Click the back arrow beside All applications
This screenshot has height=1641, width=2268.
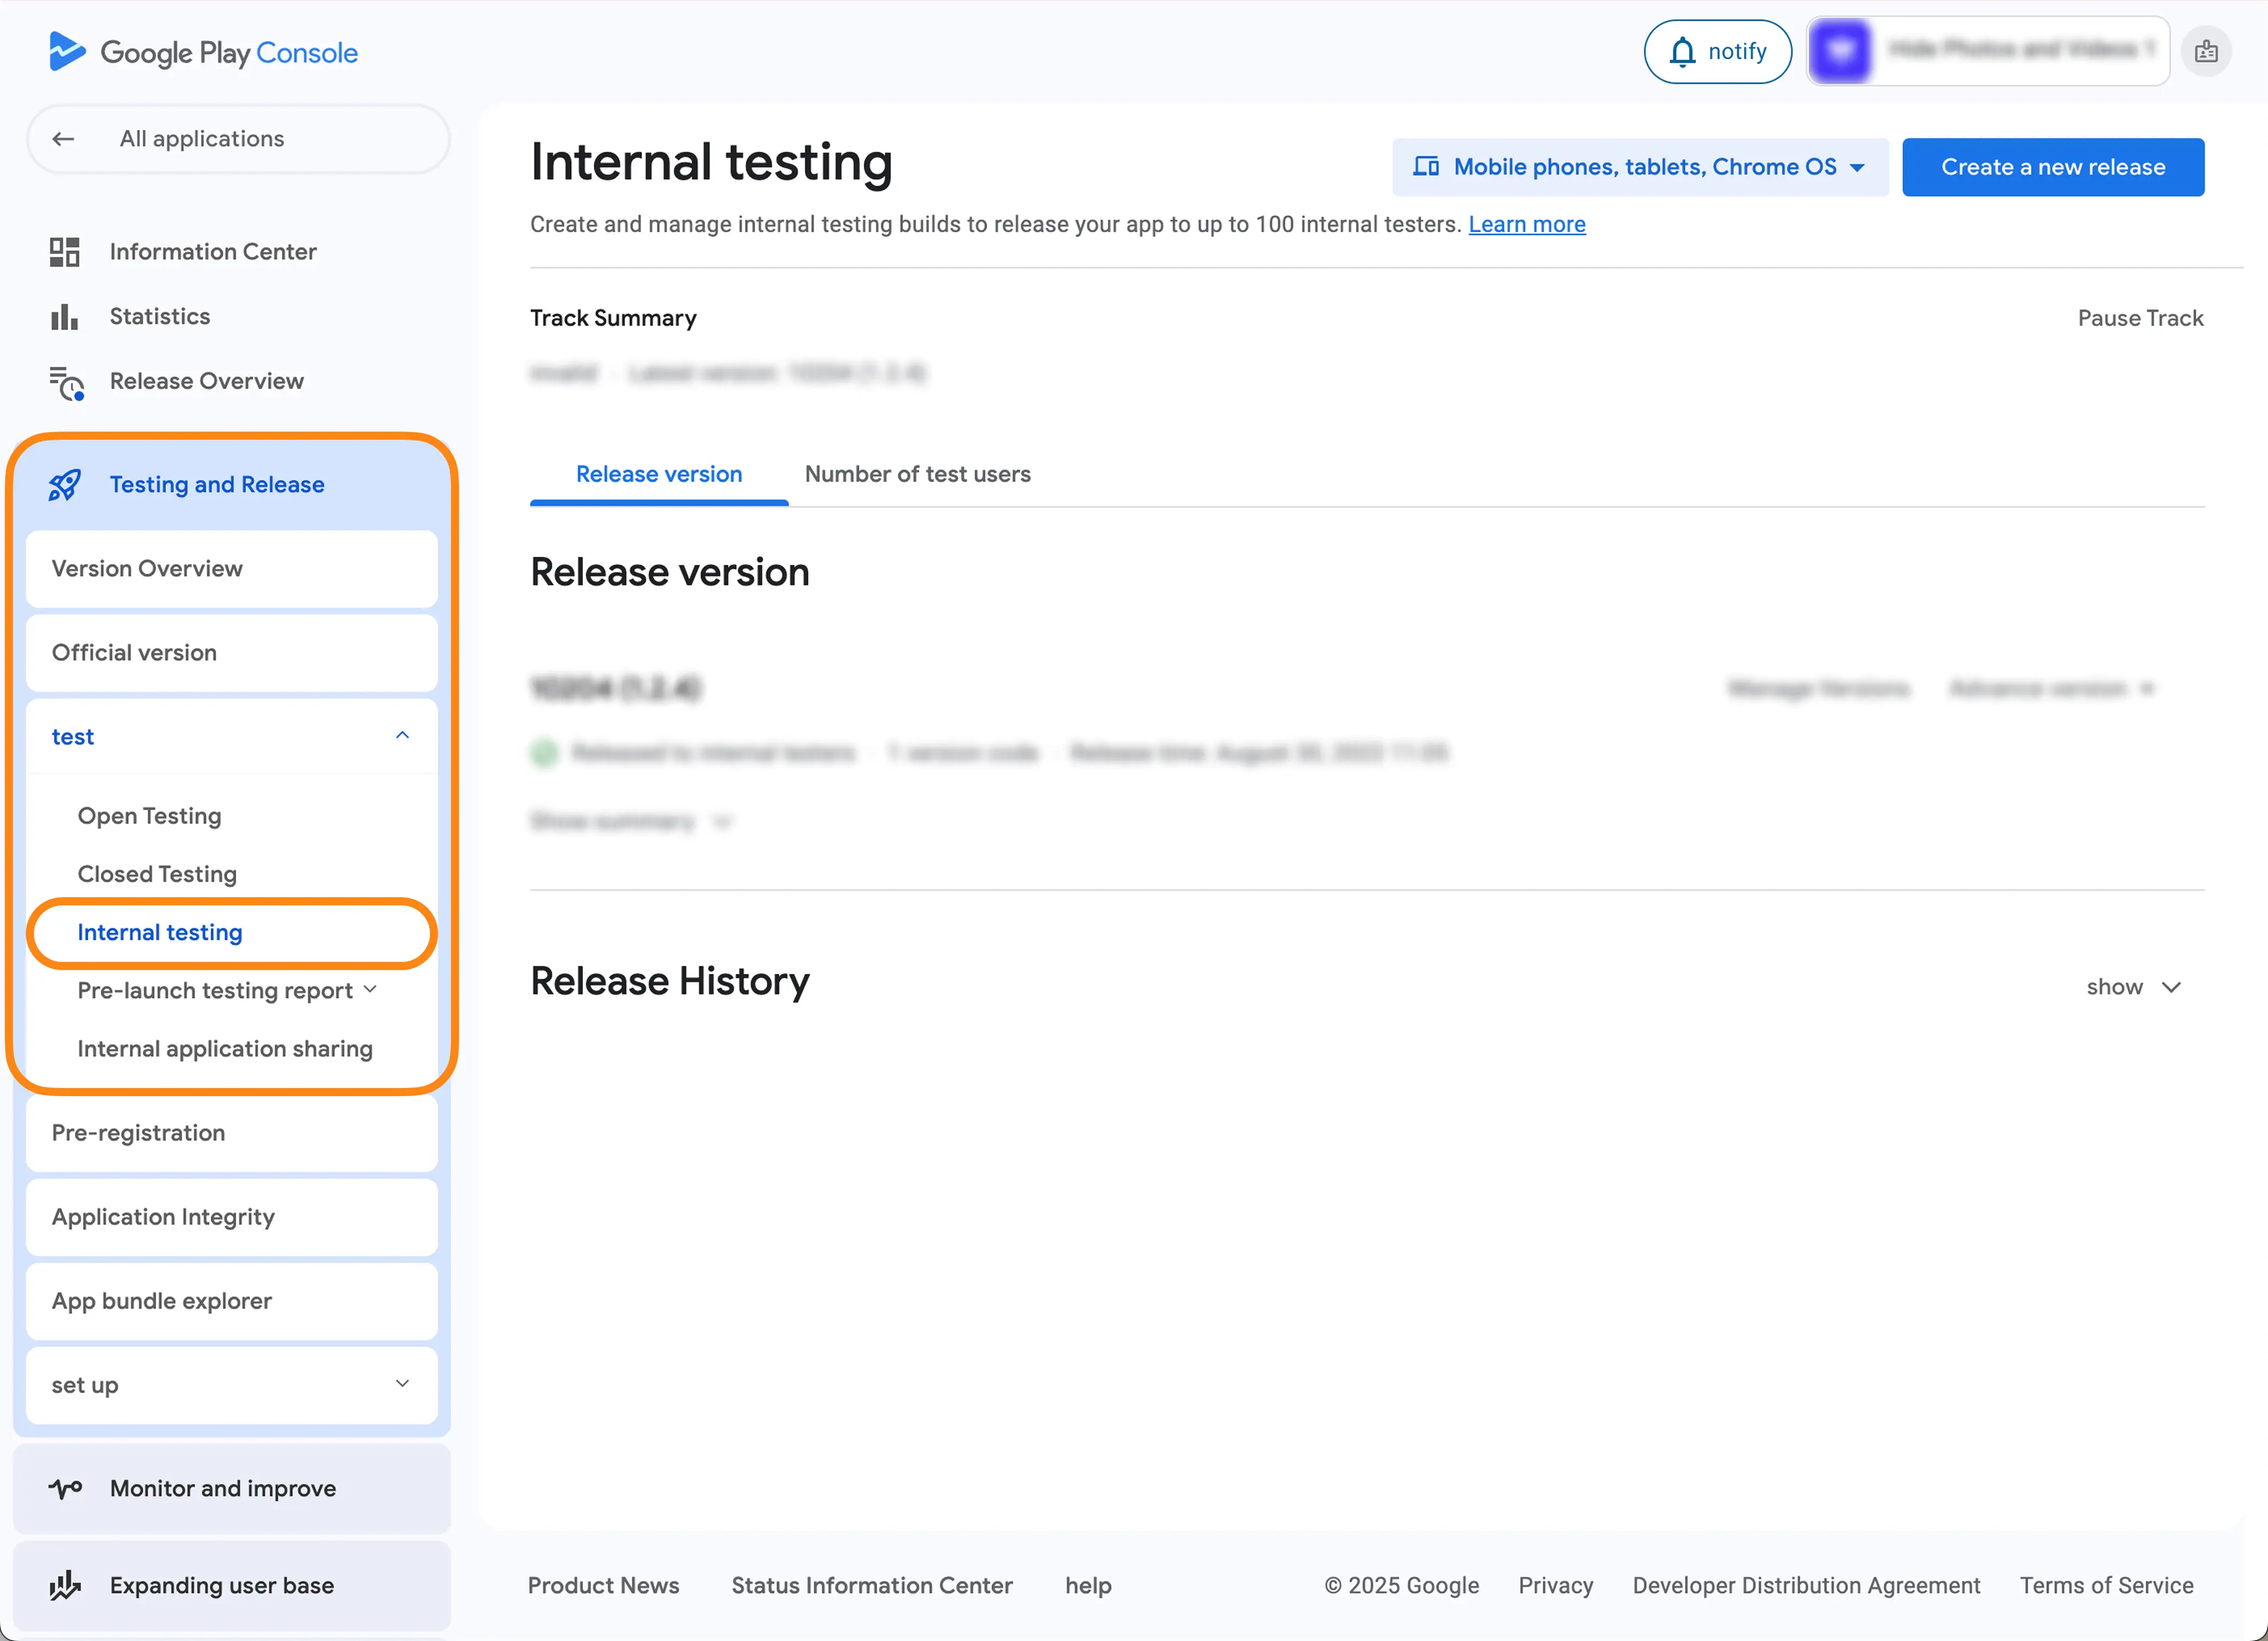pyautogui.click(x=63, y=139)
